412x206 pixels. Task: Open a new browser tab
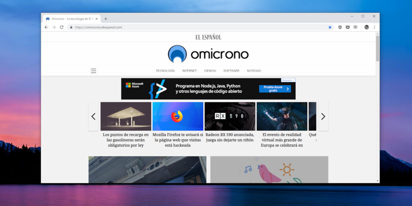(x=105, y=19)
